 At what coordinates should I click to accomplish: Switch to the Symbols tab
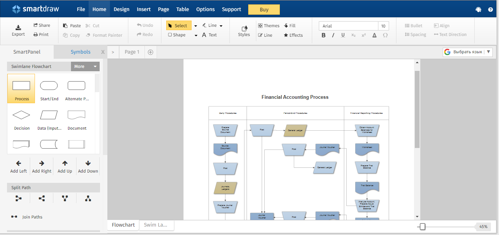pyautogui.click(x=81, y=52)
